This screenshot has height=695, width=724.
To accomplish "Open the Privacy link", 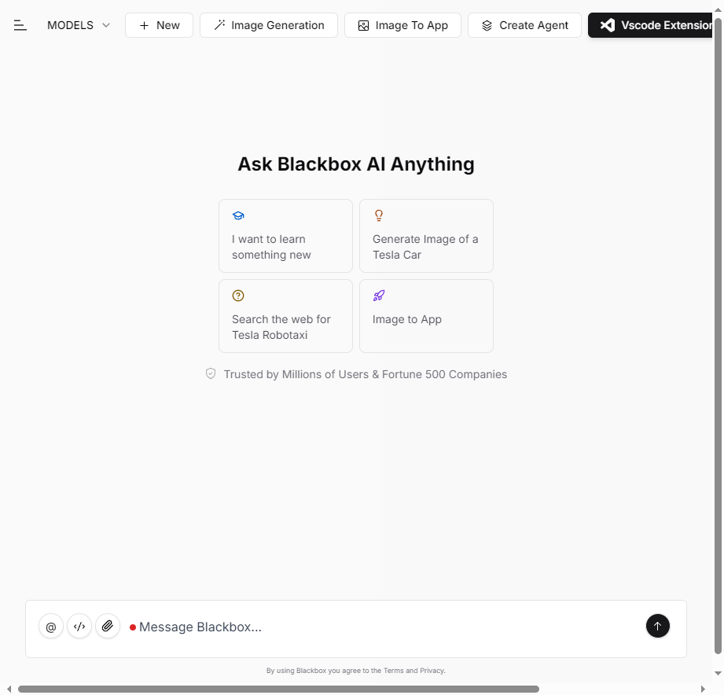I will coord(432,671).
